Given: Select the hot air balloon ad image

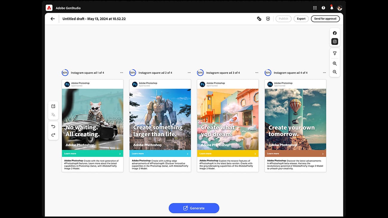Looking at the screenshot, I should coord(295,120).
